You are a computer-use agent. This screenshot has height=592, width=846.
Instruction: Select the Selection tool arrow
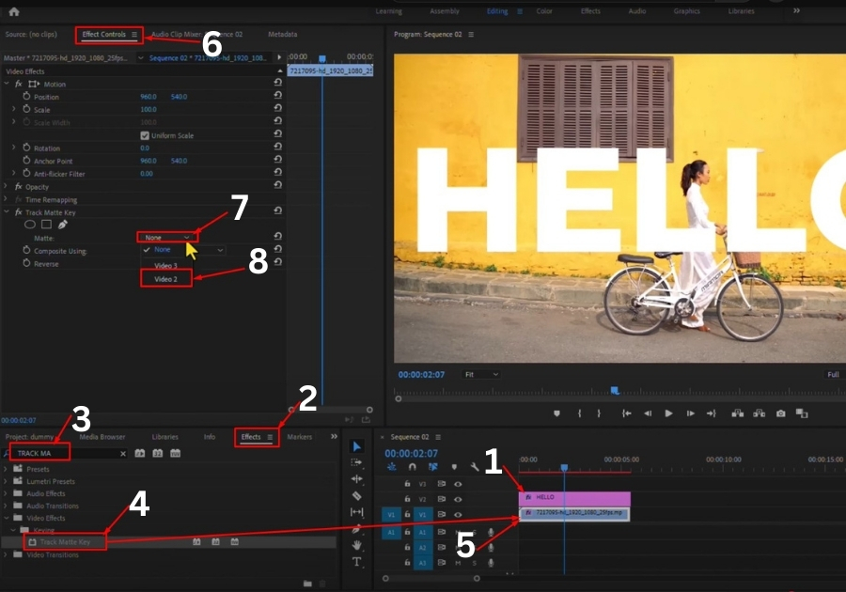pyautogui.click(x=356, y=446)
